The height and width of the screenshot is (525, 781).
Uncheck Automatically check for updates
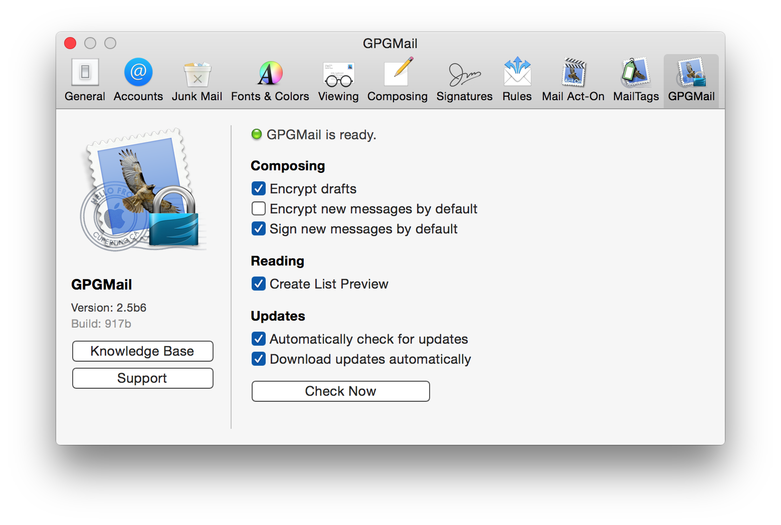pyautogui.click(x=259, y=339)
